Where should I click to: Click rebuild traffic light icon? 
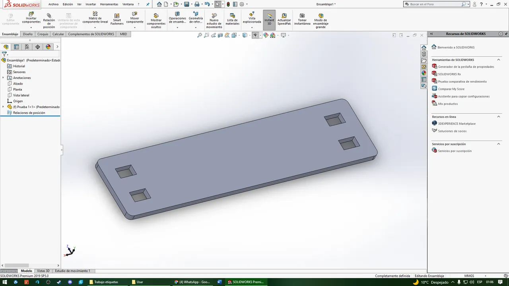[228, 4]
